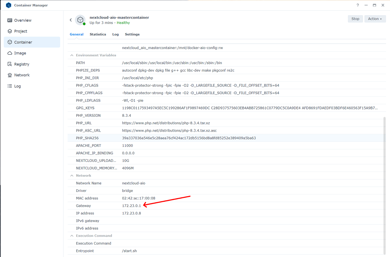
Task: Click the nextcloud-aio-mastercontainer hexagon icon
Action: [x=80, y=20]
